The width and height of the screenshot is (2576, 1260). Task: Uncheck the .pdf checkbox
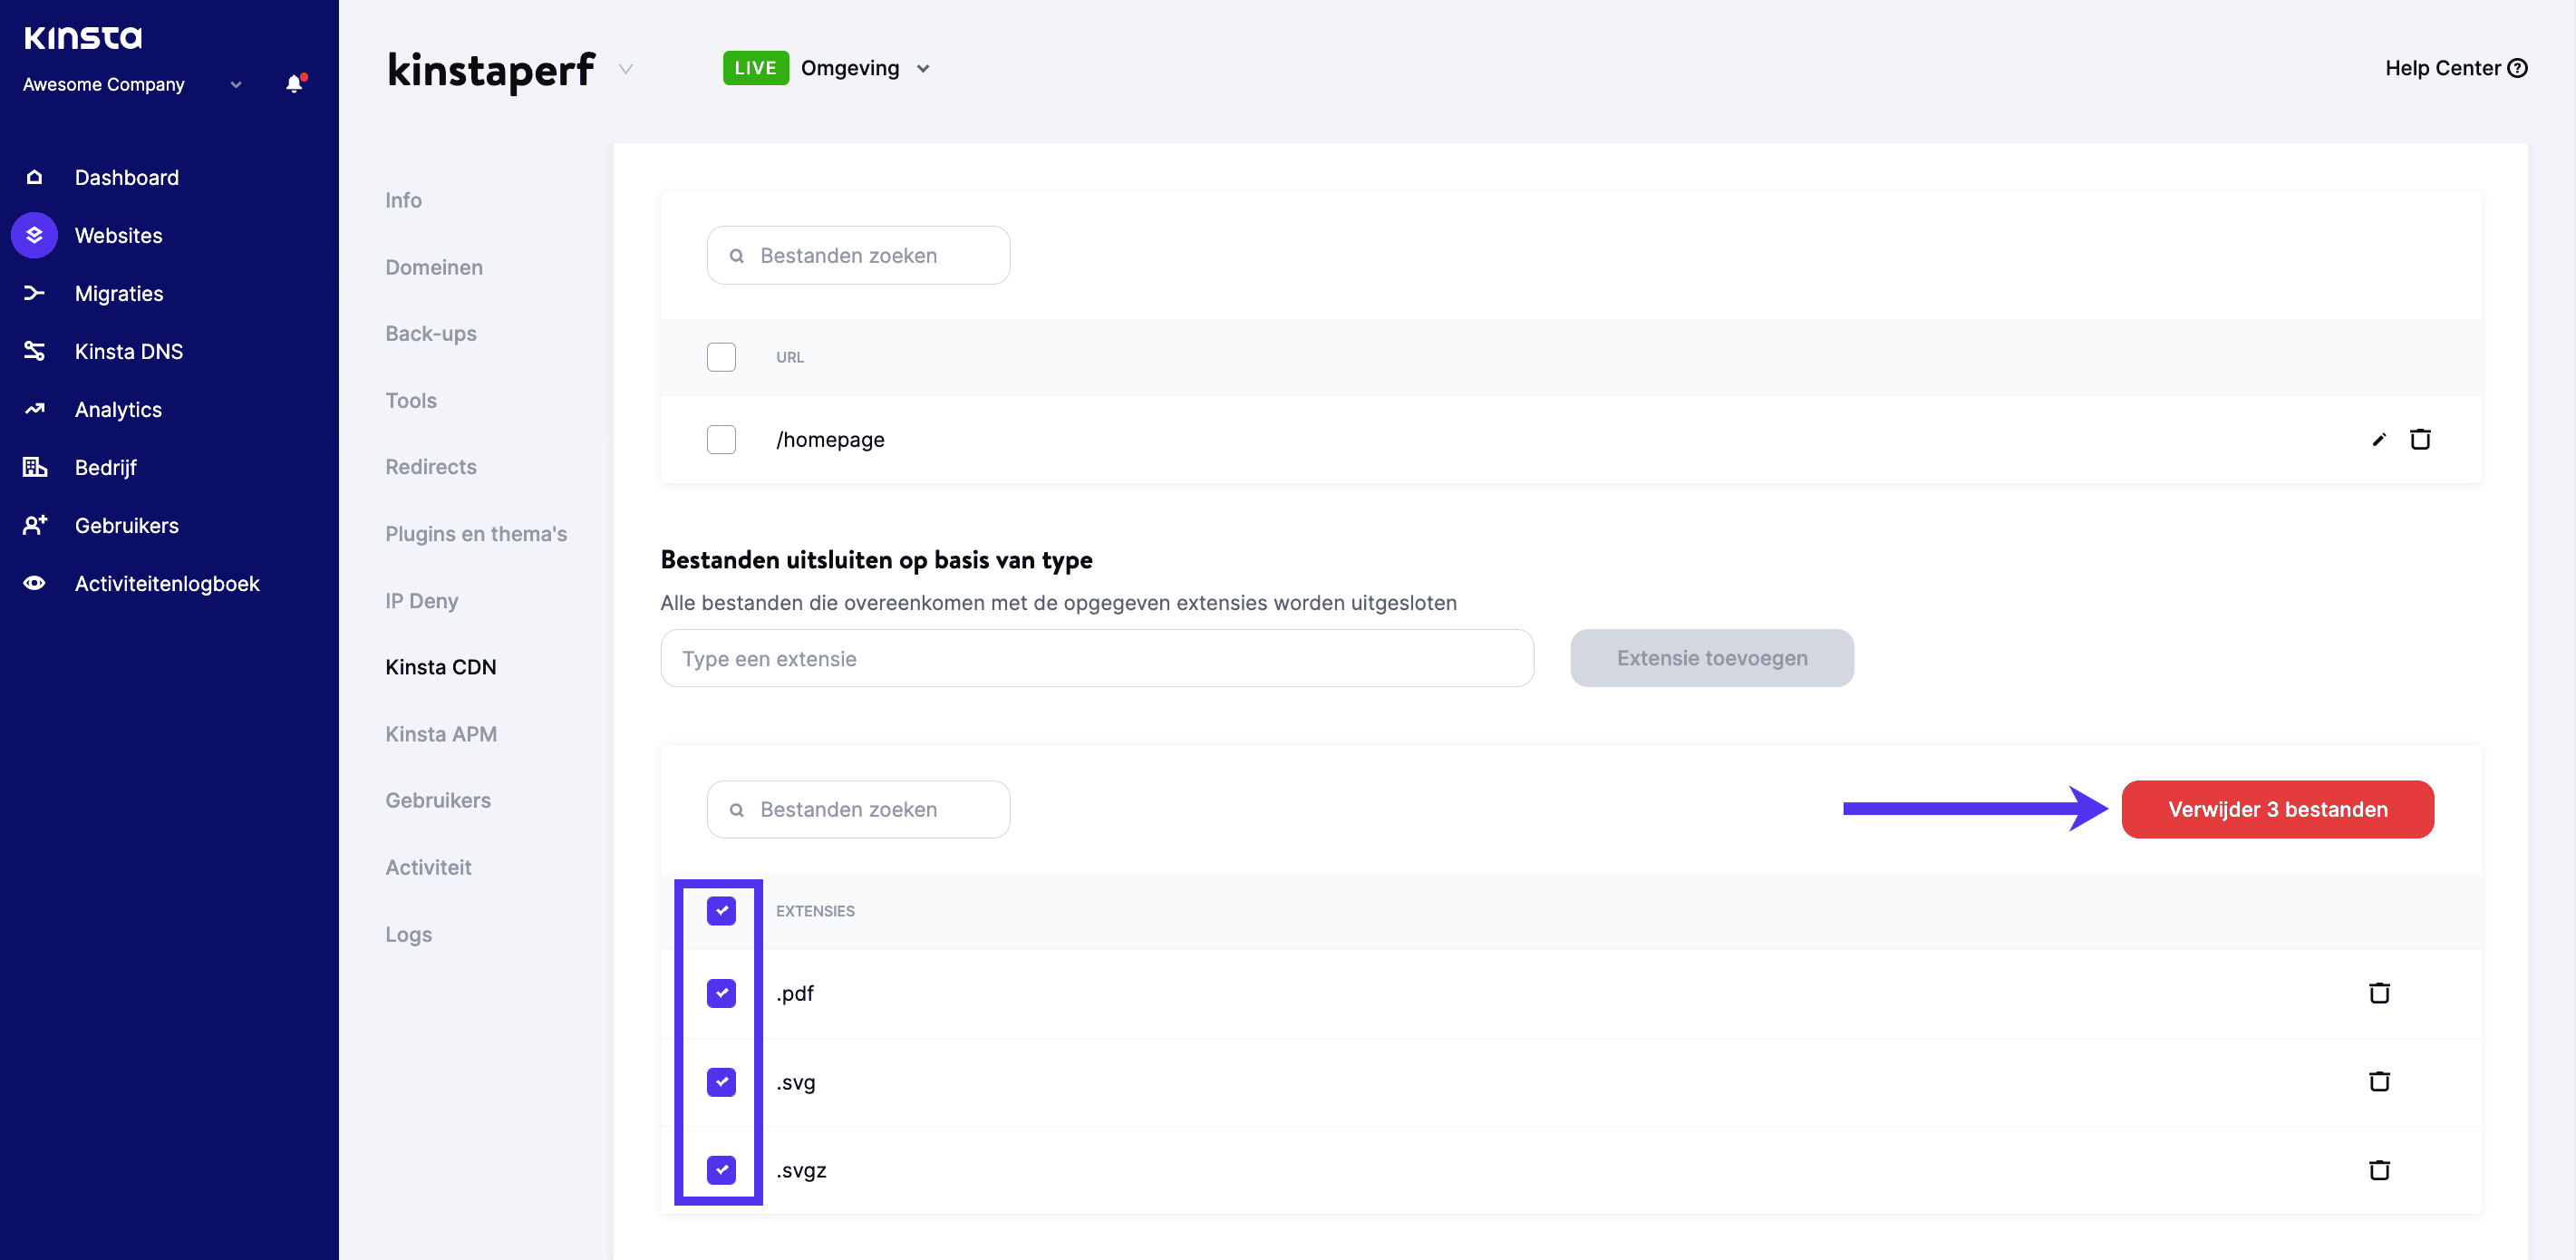(x=721, y=993)
